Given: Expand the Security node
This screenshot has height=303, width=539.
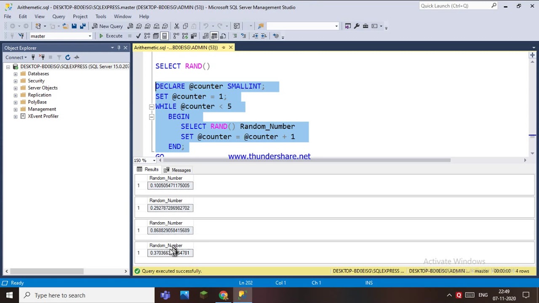Looking at the screenshot, I should 16,81.
